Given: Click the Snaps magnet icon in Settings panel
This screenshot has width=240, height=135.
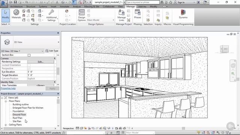Looking at the screenshot, I should 24,15.
